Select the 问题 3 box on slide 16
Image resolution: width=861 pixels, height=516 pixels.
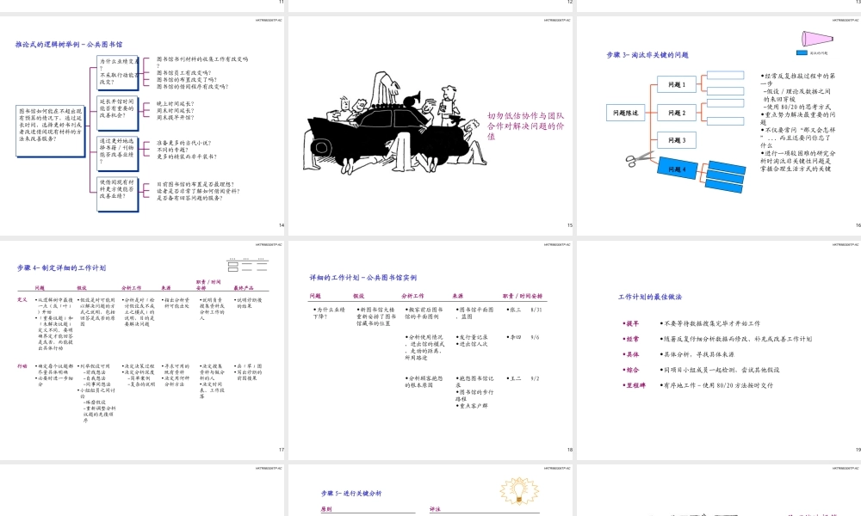pos(677,140)
